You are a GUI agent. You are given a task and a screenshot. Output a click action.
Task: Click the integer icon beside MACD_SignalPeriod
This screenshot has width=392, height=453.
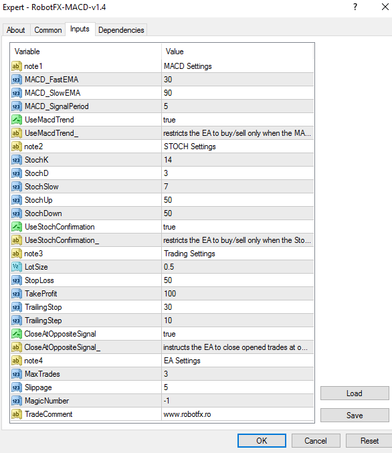[x=17, y=106]
